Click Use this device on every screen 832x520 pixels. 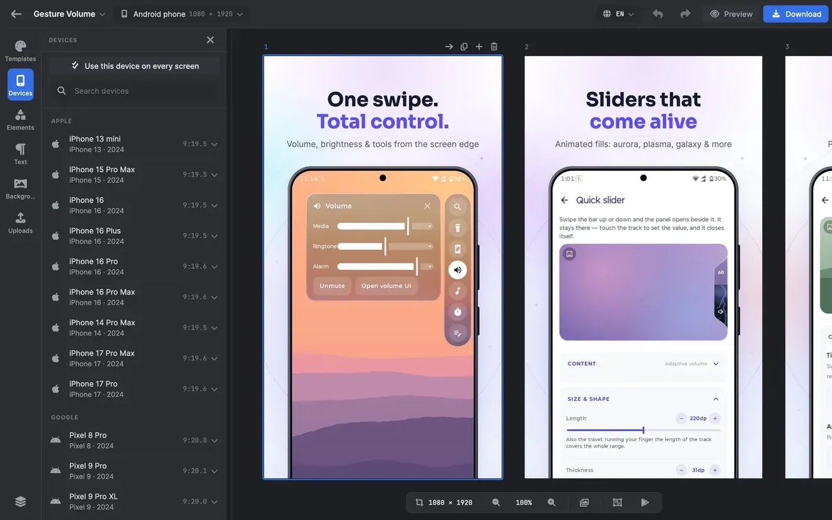[134, 66]
